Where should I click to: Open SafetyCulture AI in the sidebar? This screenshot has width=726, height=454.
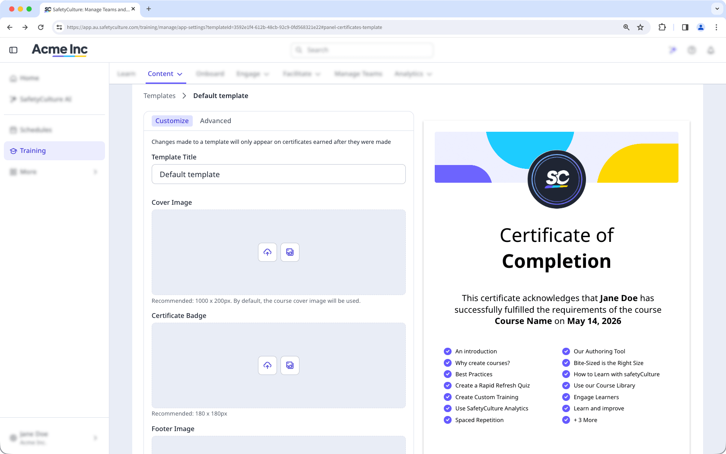click(54, 99)
